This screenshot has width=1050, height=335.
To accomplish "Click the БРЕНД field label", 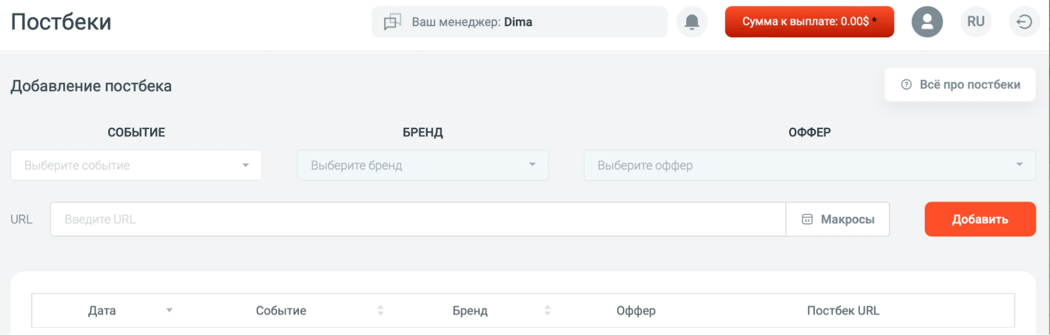I will point(423,132).
